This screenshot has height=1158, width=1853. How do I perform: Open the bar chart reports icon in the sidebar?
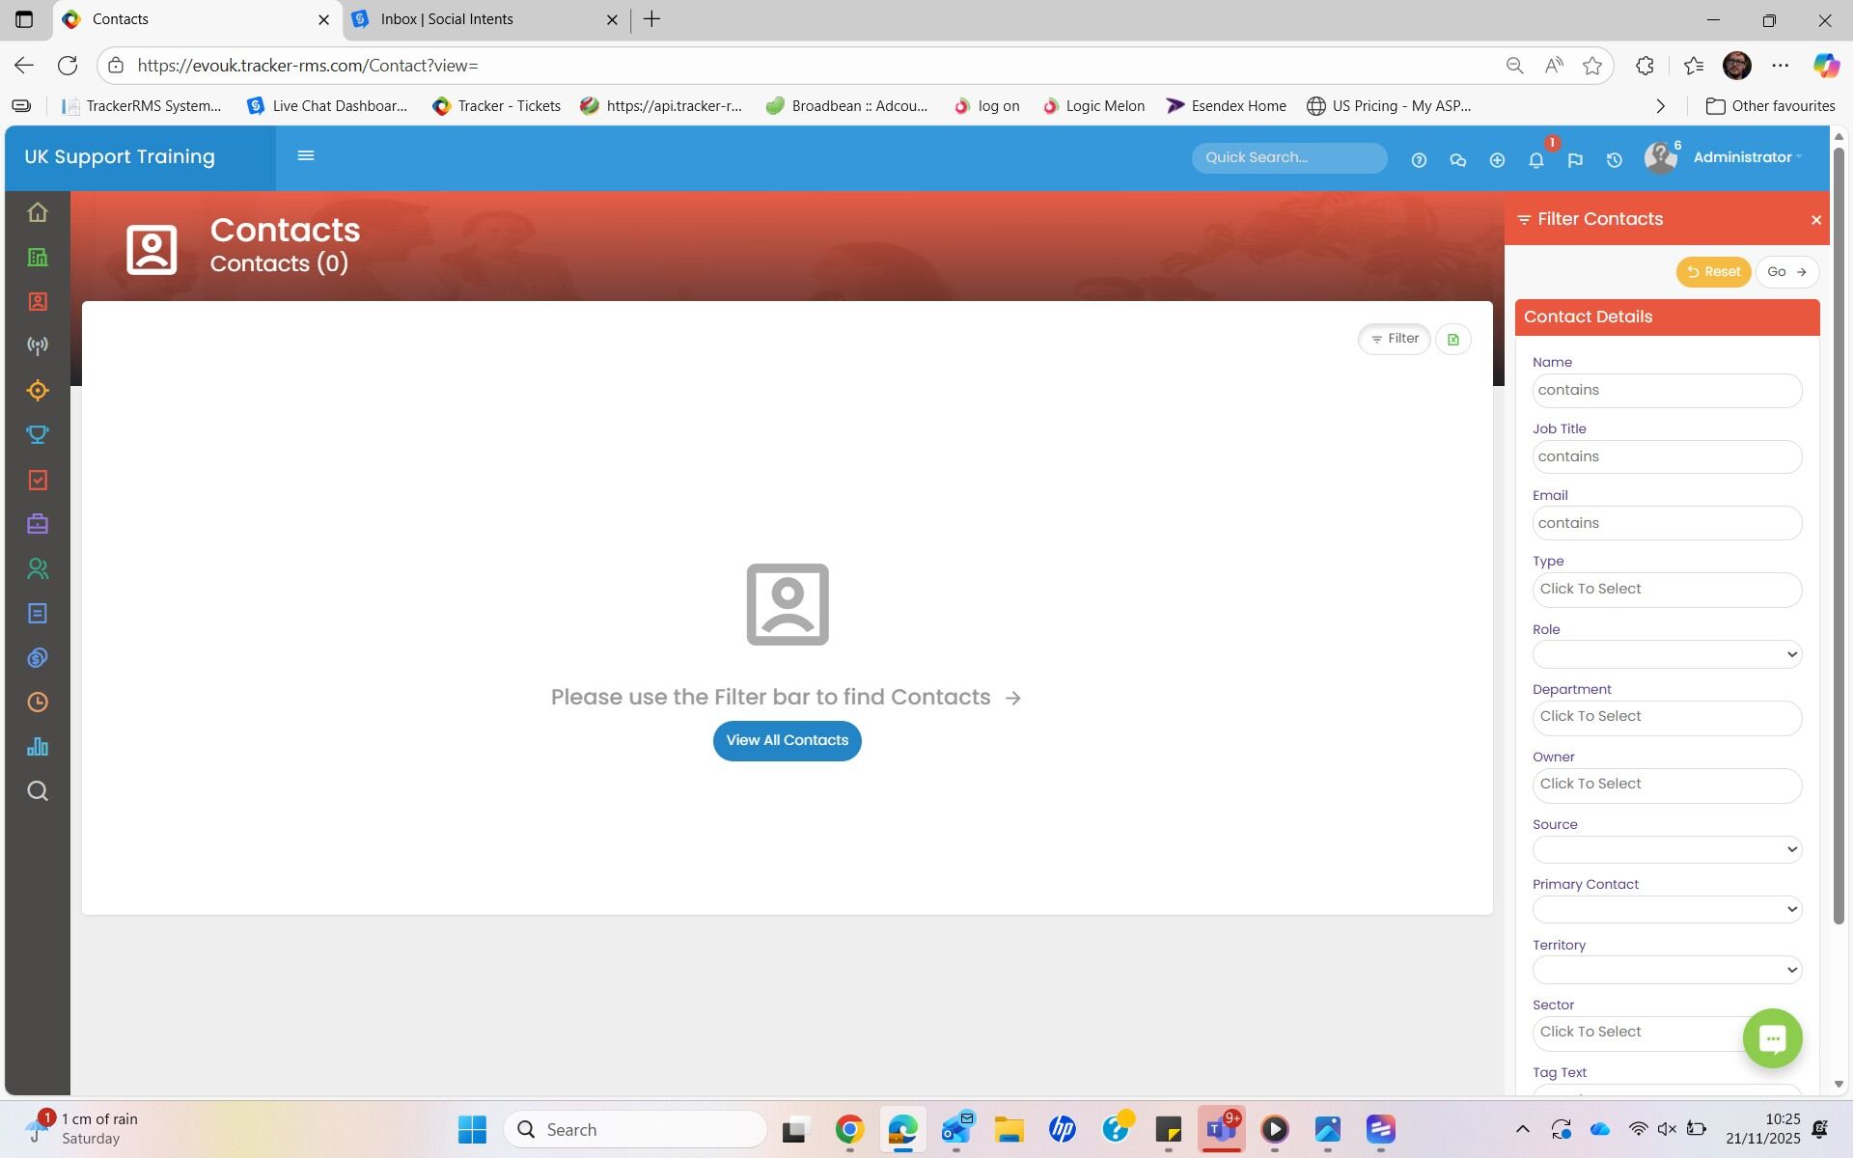38,747
